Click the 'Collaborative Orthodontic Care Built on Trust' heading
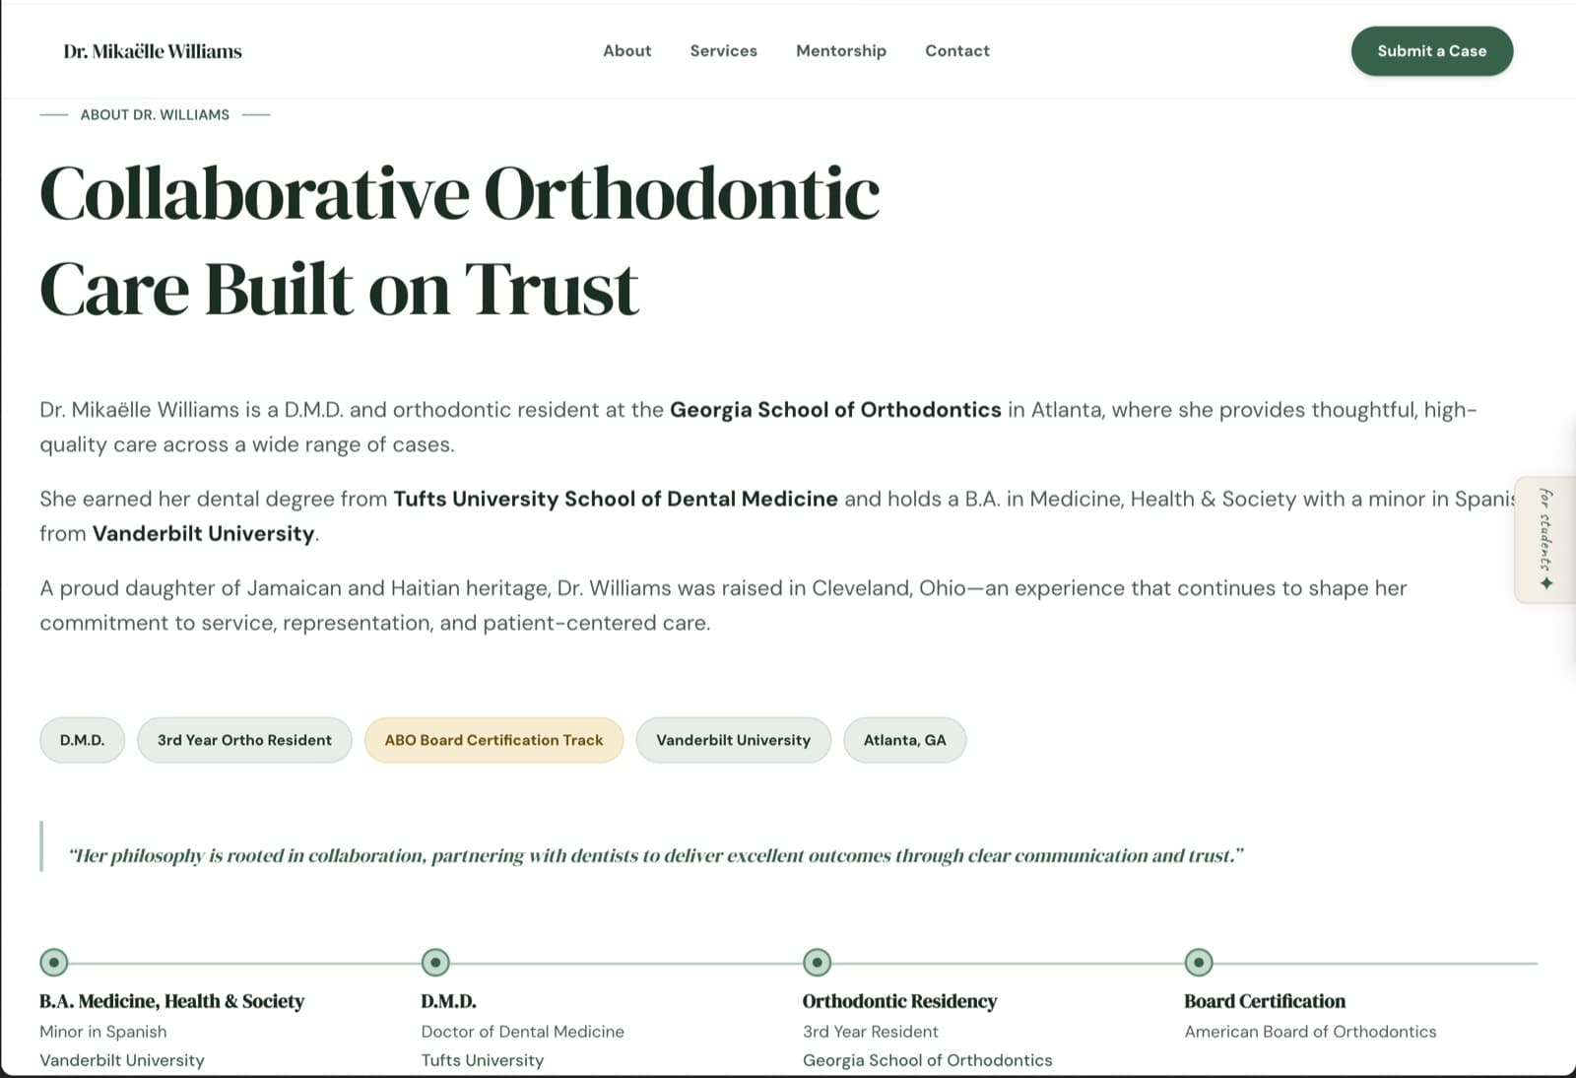The width and height of the screenshot is (1576, 1078). point(460,241)
